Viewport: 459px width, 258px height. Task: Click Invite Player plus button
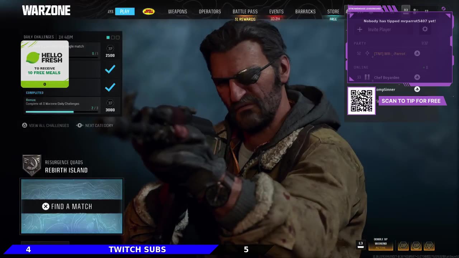click(360, 29)
